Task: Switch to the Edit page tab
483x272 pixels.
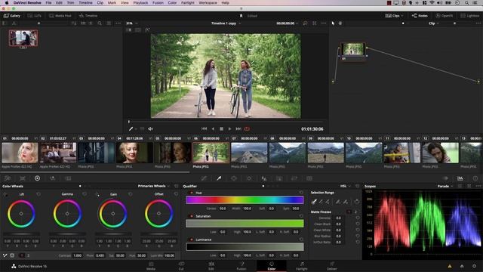Action: click(211, 266)
